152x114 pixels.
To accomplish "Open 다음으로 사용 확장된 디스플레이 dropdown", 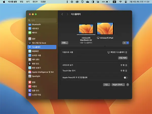I will [117, 52].
